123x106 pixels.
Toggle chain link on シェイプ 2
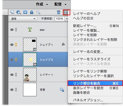coord(16,59)
